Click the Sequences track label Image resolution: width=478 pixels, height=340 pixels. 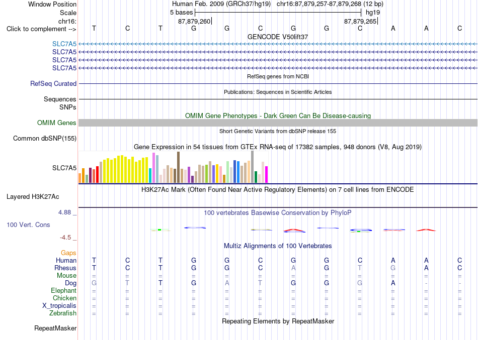coord(60,99)
